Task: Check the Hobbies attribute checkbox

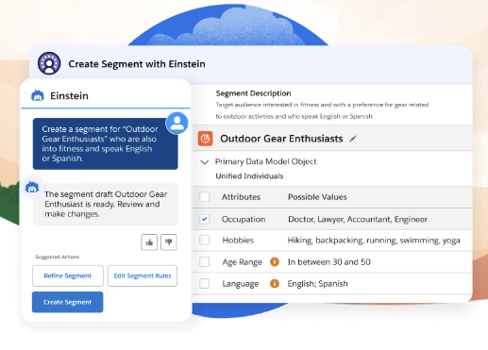Action: coord(205,241)
